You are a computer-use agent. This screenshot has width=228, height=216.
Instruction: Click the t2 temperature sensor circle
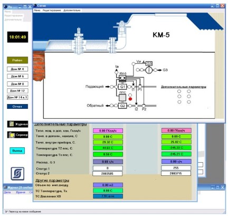[x=136, y=106]
